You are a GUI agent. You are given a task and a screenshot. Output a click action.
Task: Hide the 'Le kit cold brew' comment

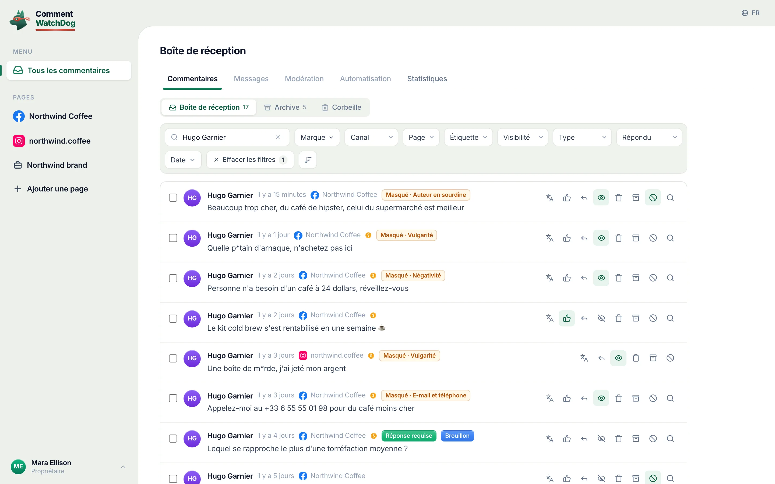click(601, 318)
